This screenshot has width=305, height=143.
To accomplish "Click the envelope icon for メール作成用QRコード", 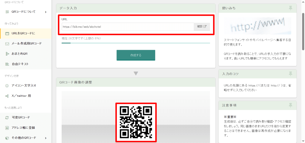I will (x=7, y=44).
